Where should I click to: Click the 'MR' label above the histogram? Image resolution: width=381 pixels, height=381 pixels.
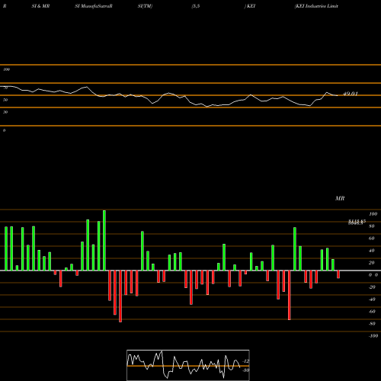[340, 198]
